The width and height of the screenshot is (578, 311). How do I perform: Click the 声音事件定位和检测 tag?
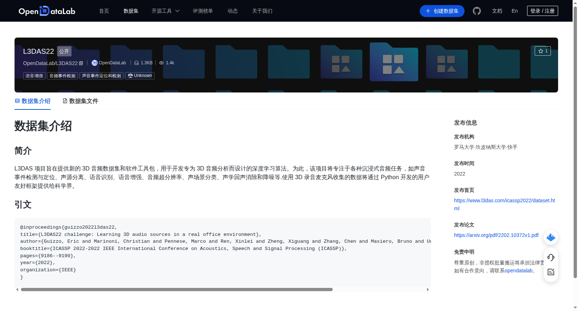coord(102,76)
